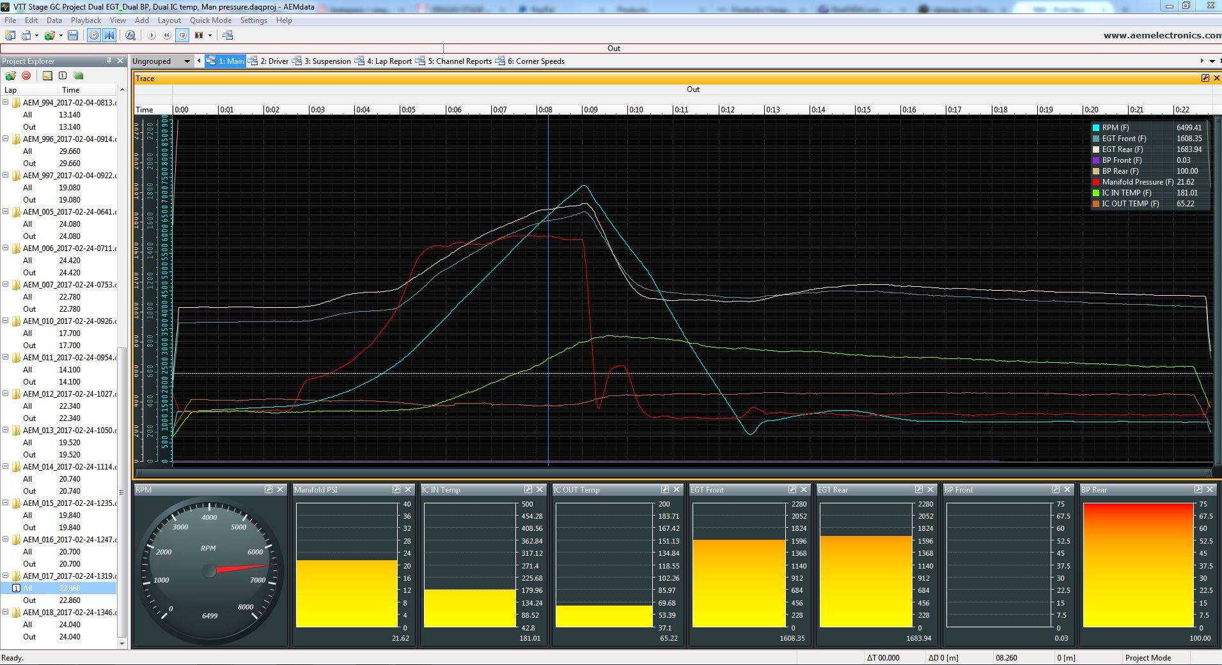Collapse the AEM_994_2017-02-04-0813 session

pyautogui.click(x=6, y=102)
